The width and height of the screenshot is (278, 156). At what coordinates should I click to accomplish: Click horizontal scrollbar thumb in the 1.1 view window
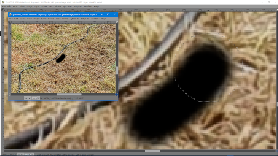(69, 95)
